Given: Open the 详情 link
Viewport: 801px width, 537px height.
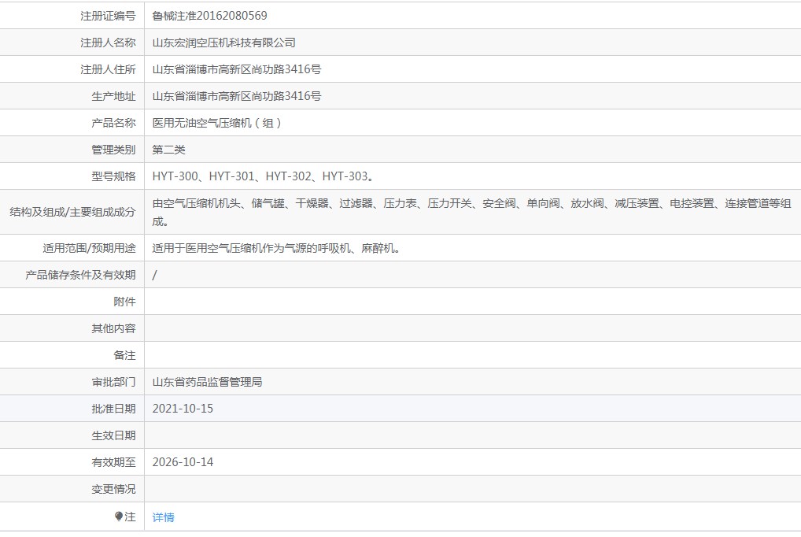Looking at the screenshot, I should [x=164, y=517].
